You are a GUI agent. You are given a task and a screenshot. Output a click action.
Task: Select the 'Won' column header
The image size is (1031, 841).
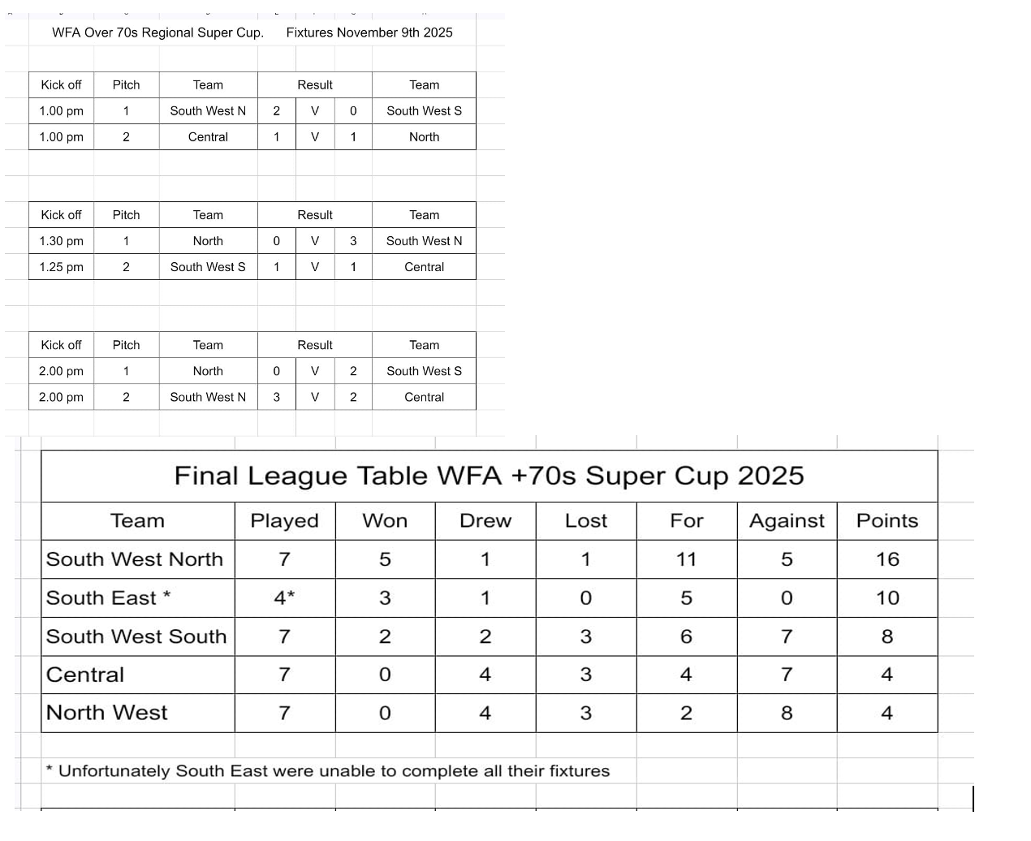tap(385, 521)
